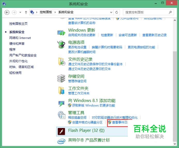
Task: Click 查看该计算机的名称 link
Action: (x=82, y=23)
